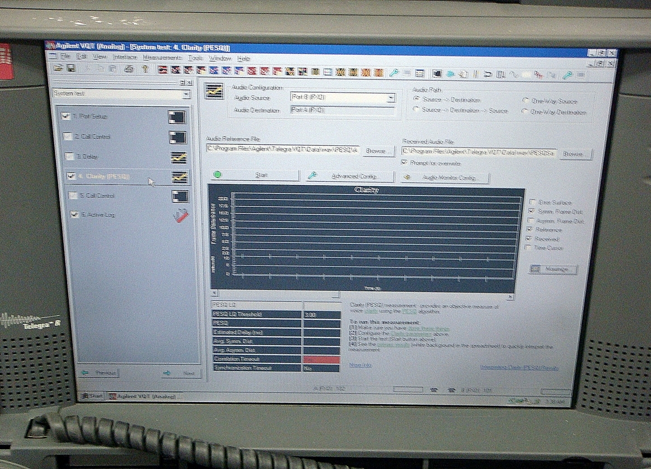651x469 pixels.
Task: Click the left arrow of graph scrollbar
Action: [x=214, y=293]
